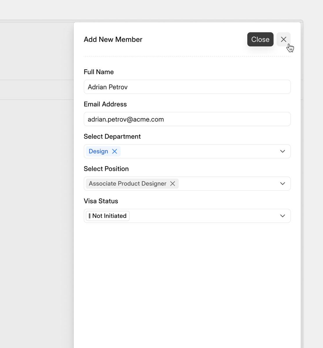Click the Full Name input field
The height and width of the screenshot is (348, 323).
point(187,87)
